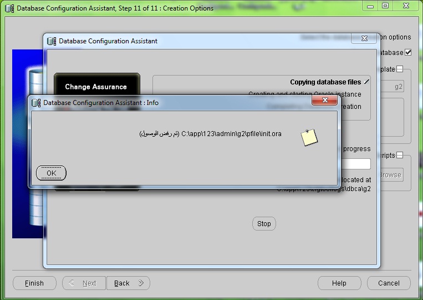
Task: Toggle the database template checkbox
Action: coord(399,69)
